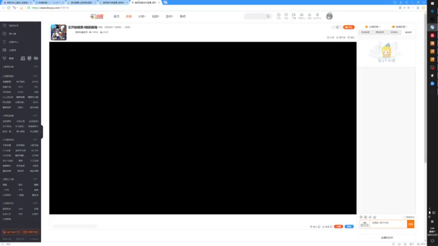This screenshot has height=246, width=438.
Task: Click the magnifier search icon in the header
Action: point(268,16)
